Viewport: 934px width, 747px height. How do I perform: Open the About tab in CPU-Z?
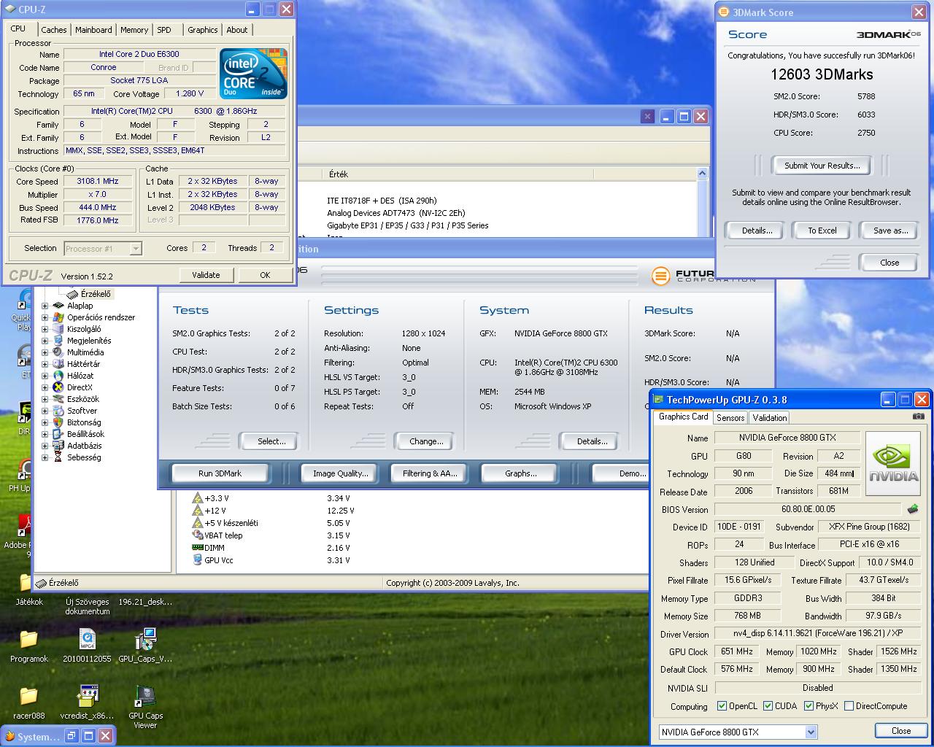pos(237,30)
